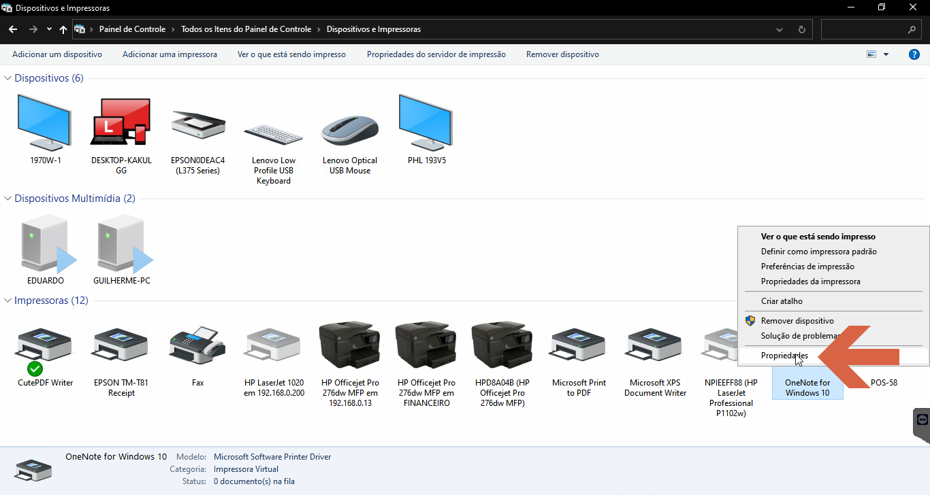The height and width of the screenshot is (495, 930).
Task: Refresh the address bar location
Action: (x=801, y=30)
